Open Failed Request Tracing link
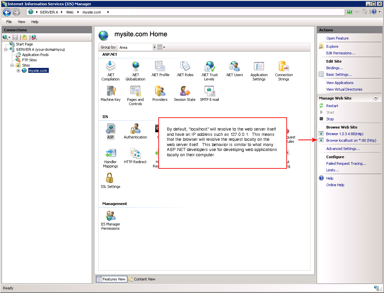The image size is (384, 293). (346, 163)
